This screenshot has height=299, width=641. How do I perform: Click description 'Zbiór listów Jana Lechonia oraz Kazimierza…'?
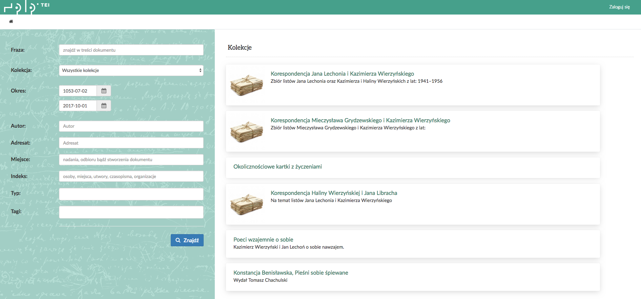[x=356, y=81]
